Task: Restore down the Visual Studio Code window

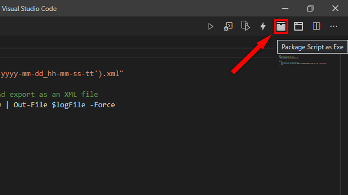Action: click(x=310, y=8)
